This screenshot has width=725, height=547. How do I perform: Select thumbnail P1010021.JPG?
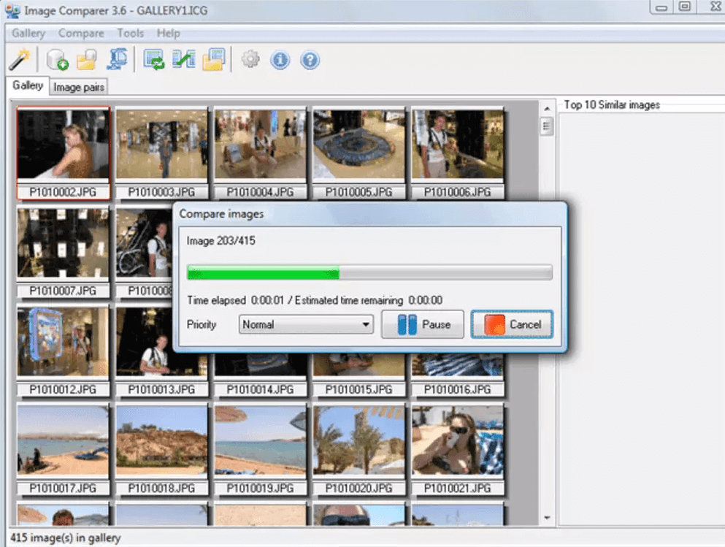click(457, 449)
